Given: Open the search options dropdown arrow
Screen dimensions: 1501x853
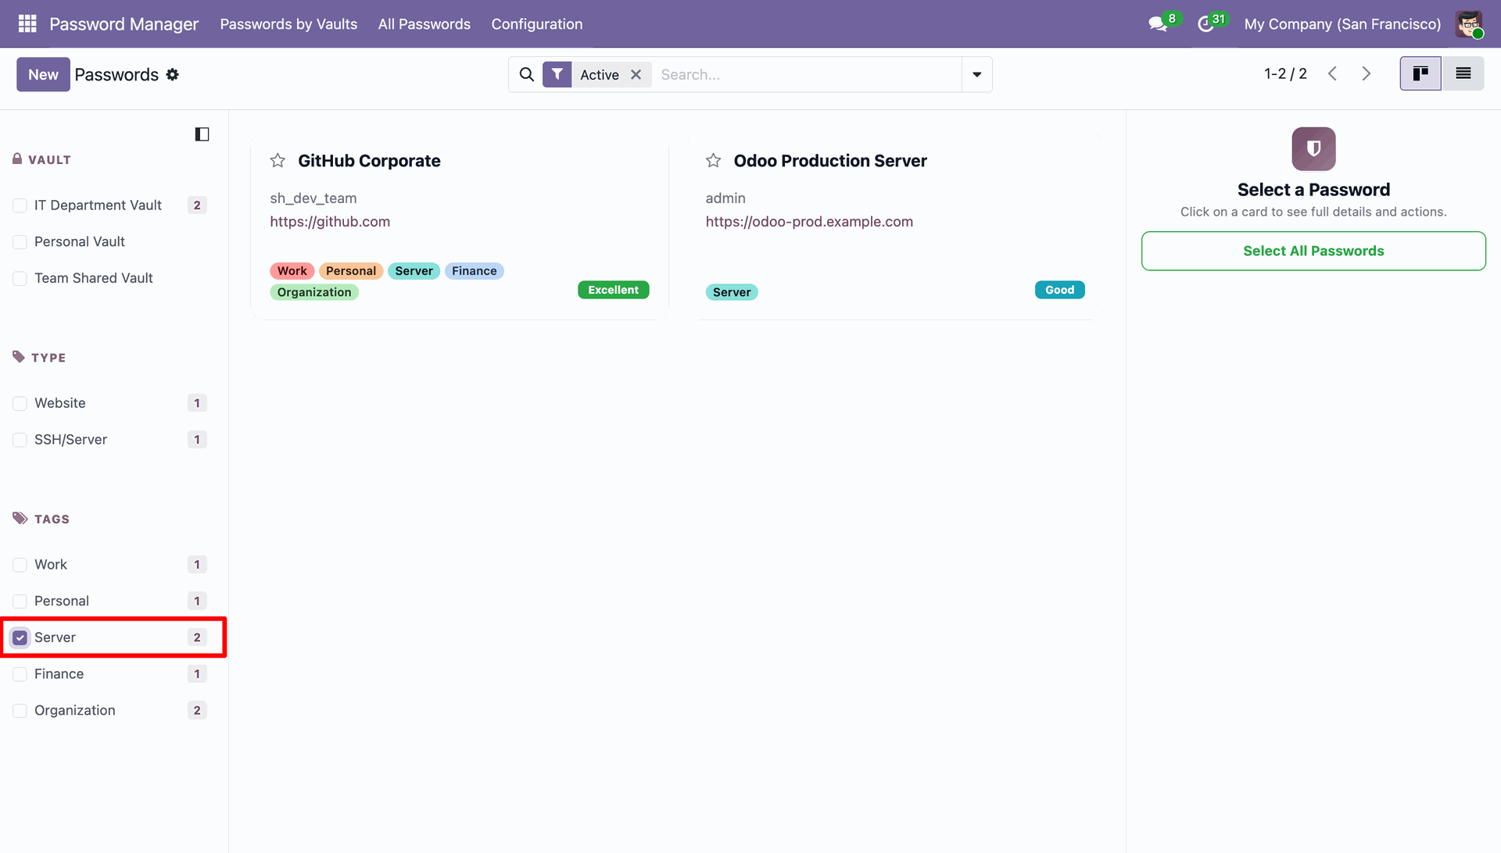Looking at the screenshot, I should [976, 74].
